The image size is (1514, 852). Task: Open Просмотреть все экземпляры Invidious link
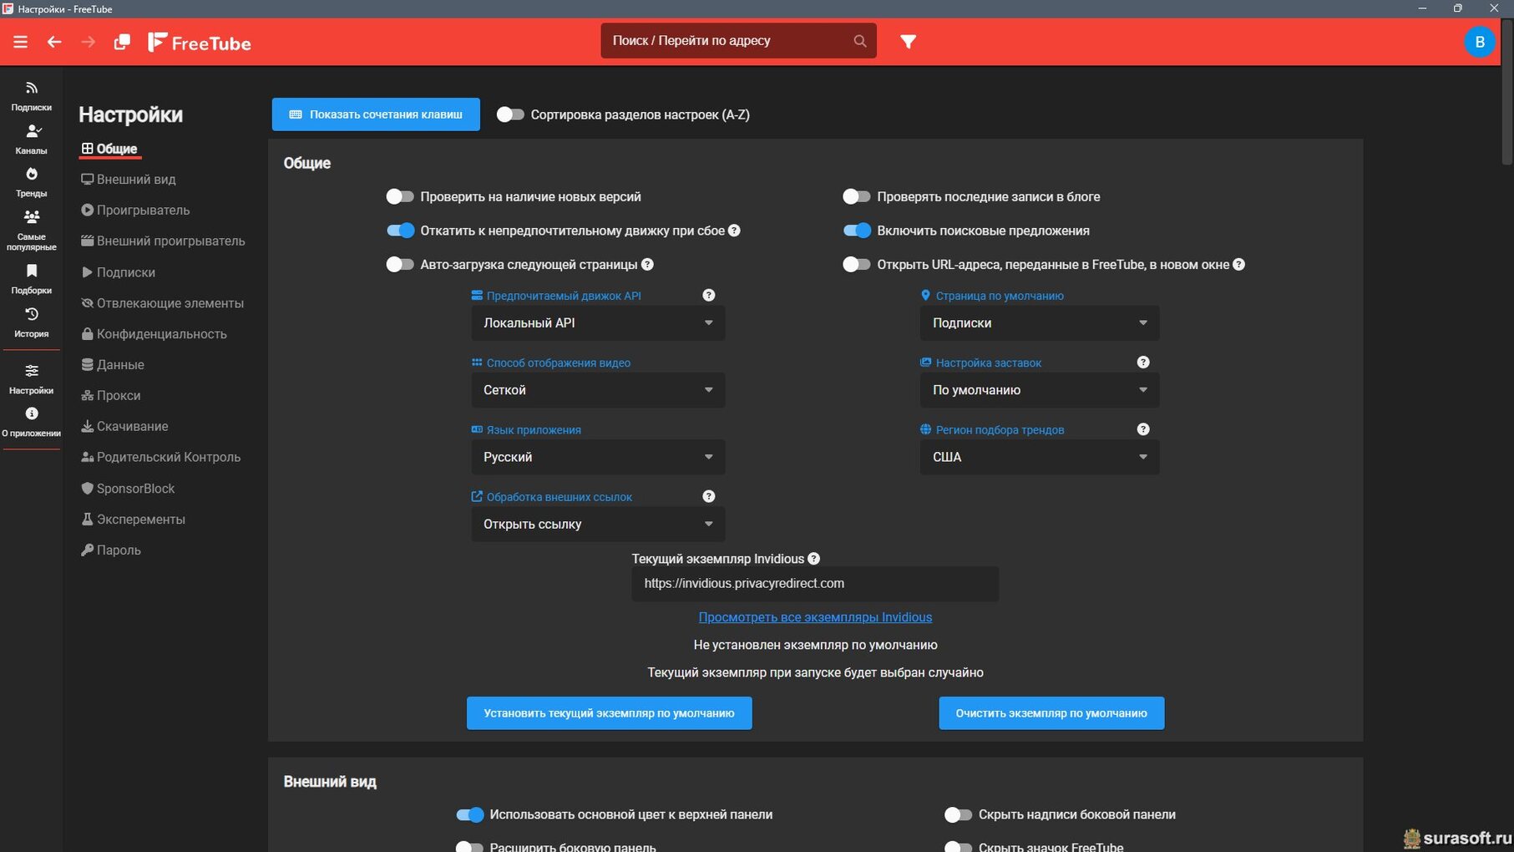815,617
